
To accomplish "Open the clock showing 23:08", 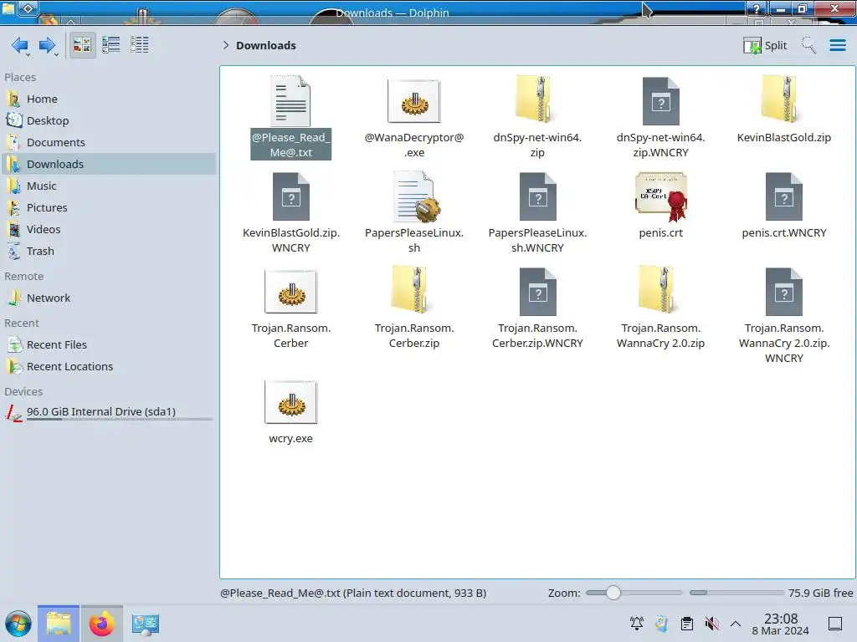I will pos(781,624).
